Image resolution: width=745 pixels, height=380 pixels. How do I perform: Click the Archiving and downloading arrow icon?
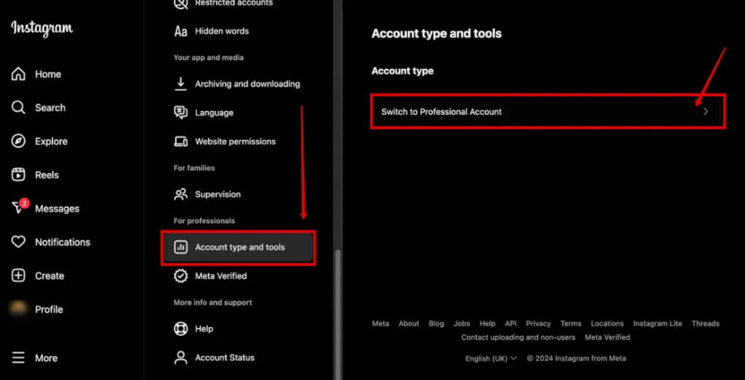[181, 84]
